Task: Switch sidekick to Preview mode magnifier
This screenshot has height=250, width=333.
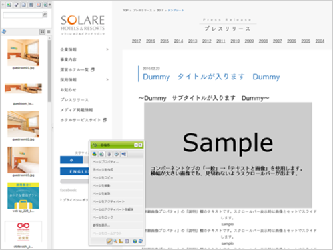Action: (115, 241)
